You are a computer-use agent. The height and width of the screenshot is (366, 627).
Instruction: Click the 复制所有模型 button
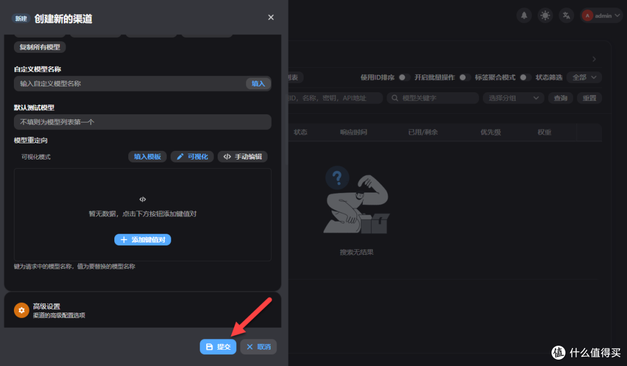tap(40, 47)
